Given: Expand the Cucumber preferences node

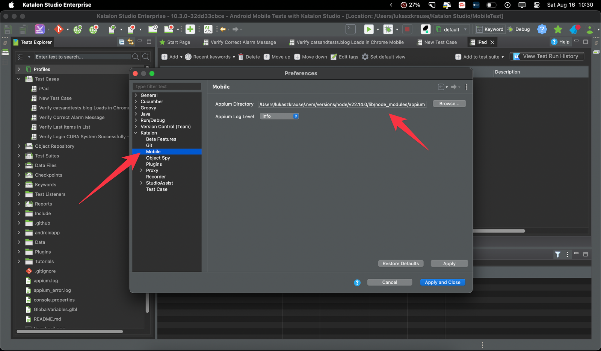Looking at the screenshot, I should coord(136,101).
